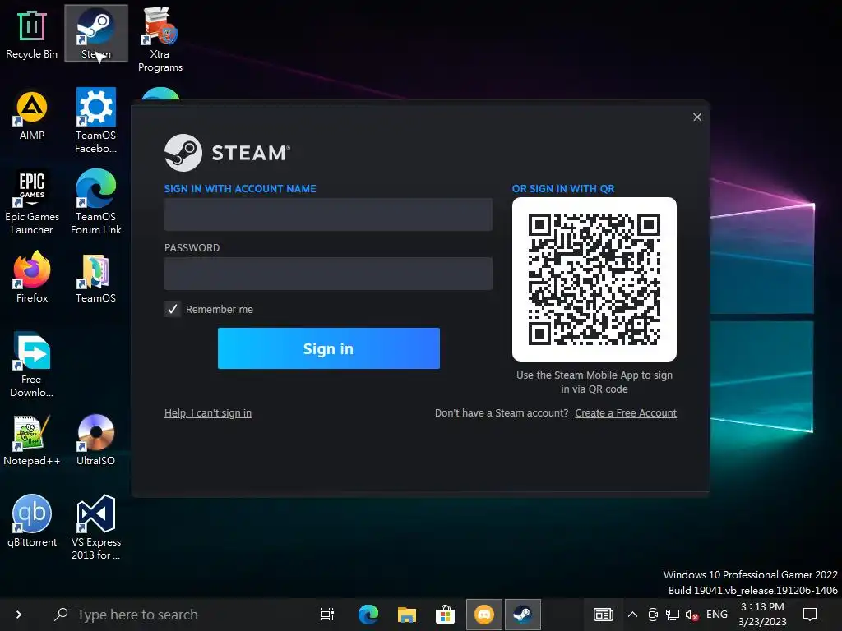Switch to the orange chat app in taskbar
The image size is (842, 631).
(484, 615)
